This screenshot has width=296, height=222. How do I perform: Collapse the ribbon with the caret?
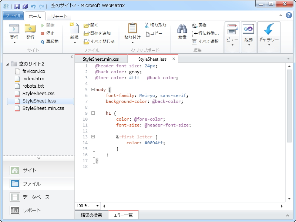point(280,16)
